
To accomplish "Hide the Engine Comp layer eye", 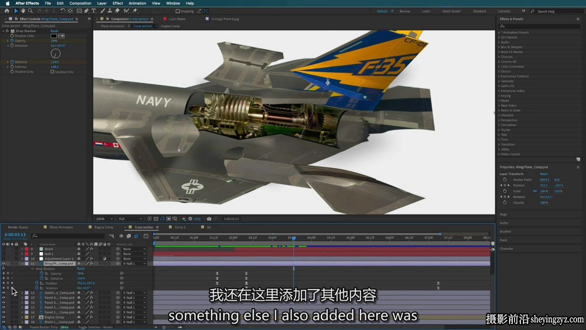I will [x=4, y=317].
